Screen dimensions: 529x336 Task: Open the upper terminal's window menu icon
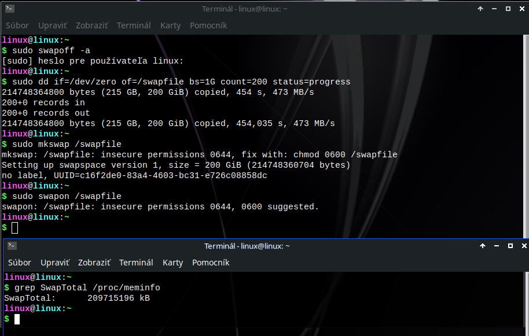9,9
